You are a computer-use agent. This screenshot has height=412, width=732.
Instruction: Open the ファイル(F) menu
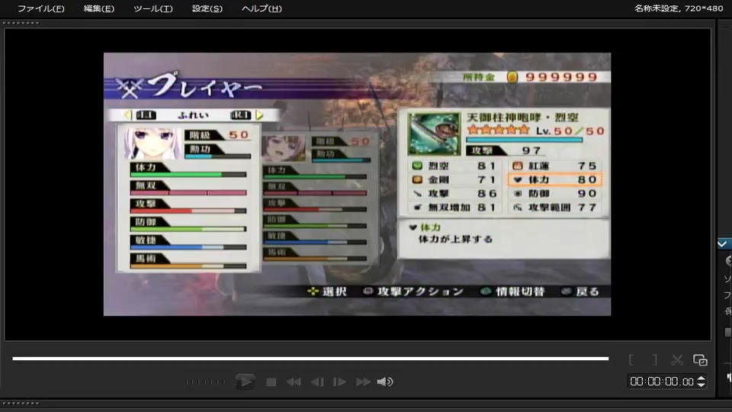pos(40,8)
